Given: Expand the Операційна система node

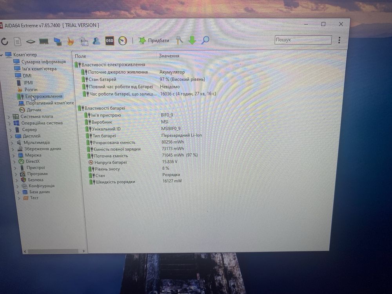Looking at the screenshot, I should click(x=9, y=123).
